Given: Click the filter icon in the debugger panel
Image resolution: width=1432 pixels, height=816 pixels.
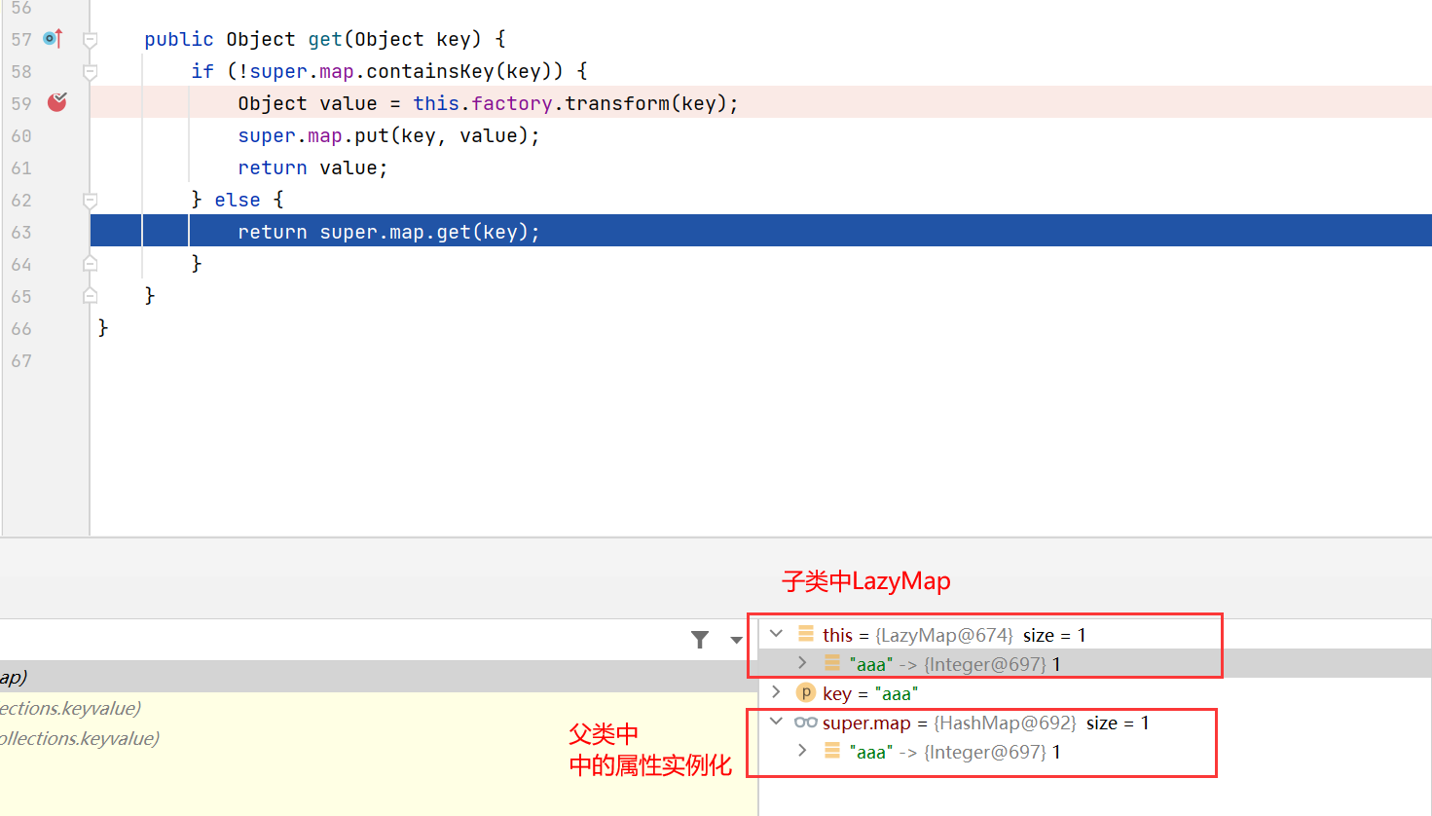Looking at the screenshot, I should coord(700,640).
